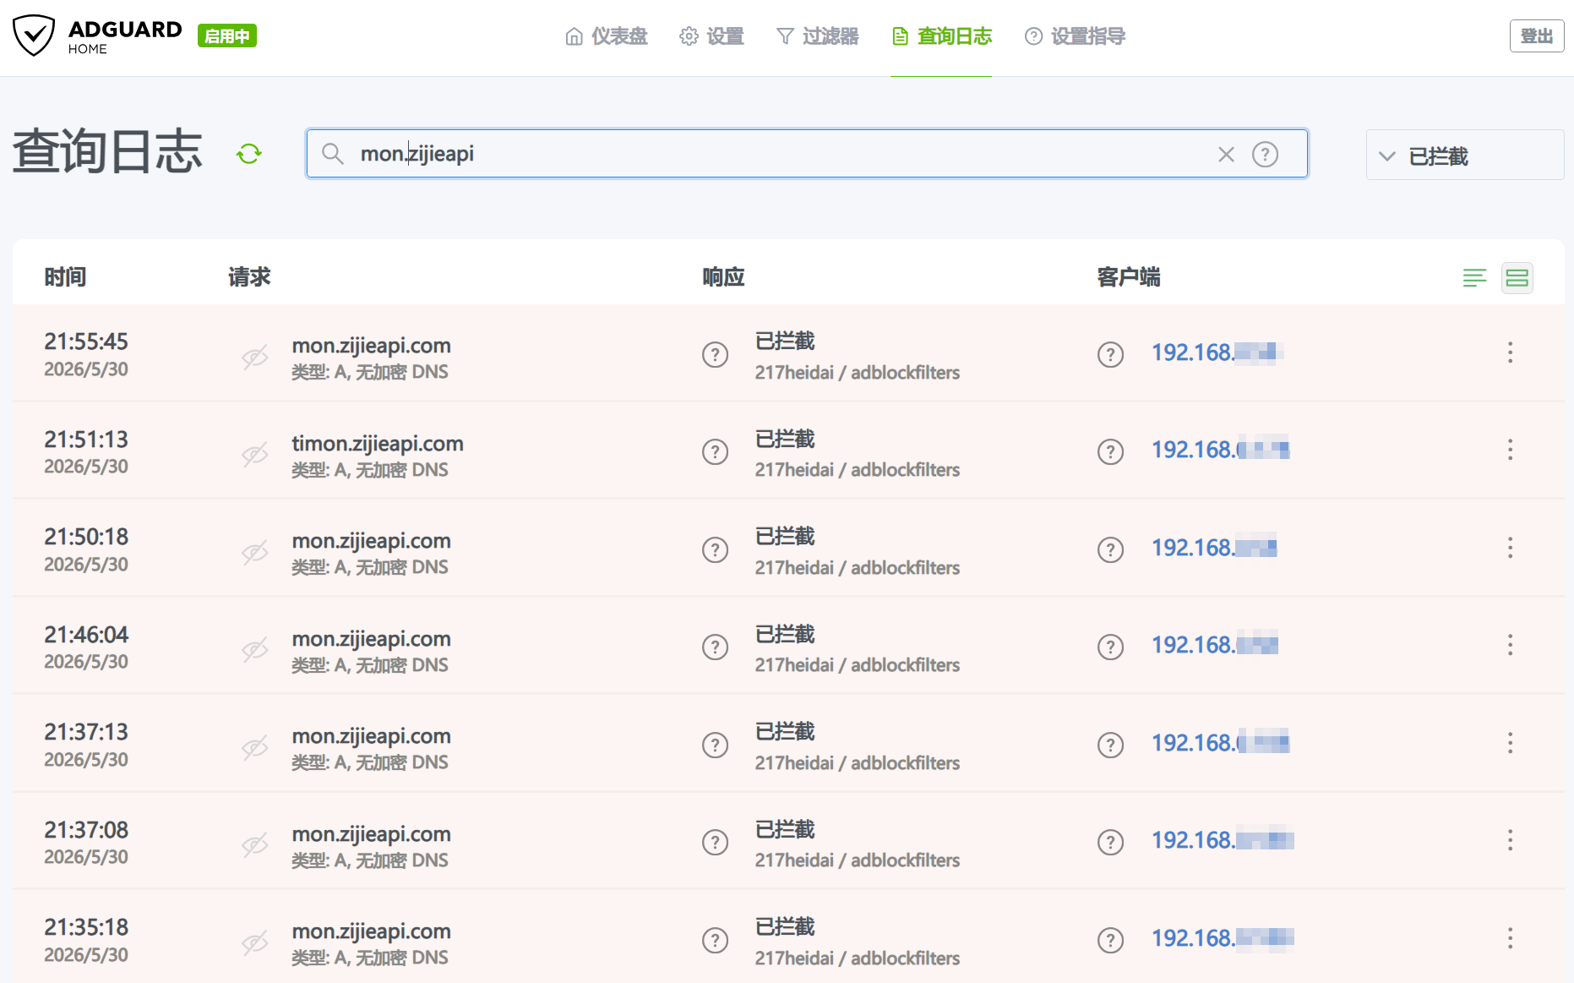The width and height of the screenshot is (1574, 983).
Task: Show client info for the 21:46:04 row
Action: point(1110,647)
